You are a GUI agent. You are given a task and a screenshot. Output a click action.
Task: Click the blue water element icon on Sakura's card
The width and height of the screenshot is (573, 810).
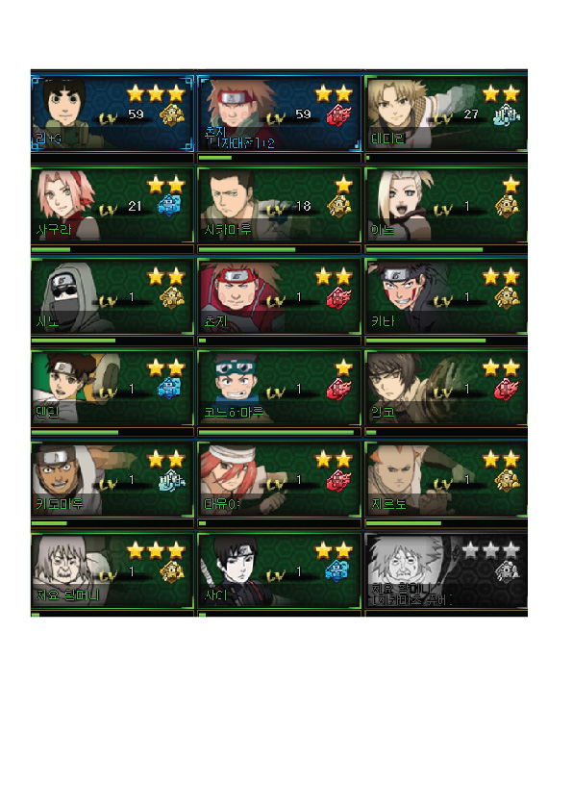click(169, 206)
